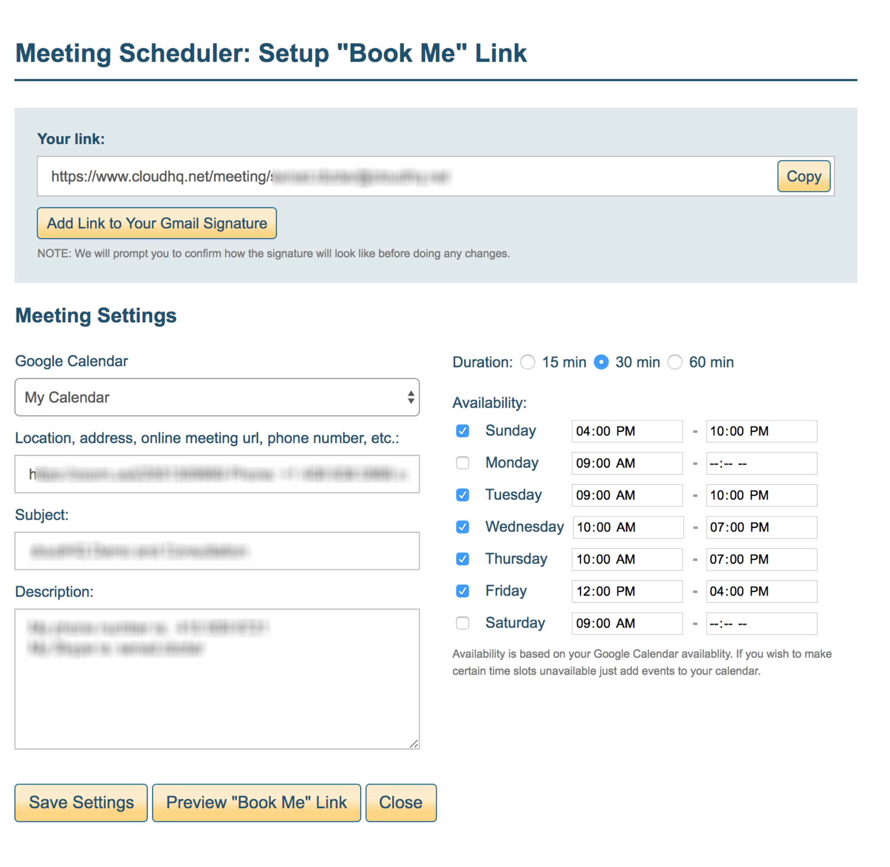Uncheck Wednesday availability
This screenshot has width=890, height=867.
pyautogui.click(x=462, y=527)
